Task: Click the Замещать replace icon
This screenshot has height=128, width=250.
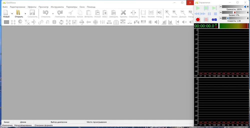Action: click(113, 13)
